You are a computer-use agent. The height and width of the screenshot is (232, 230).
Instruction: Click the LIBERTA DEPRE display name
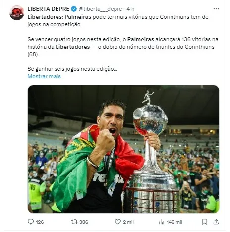click(49, 9)
